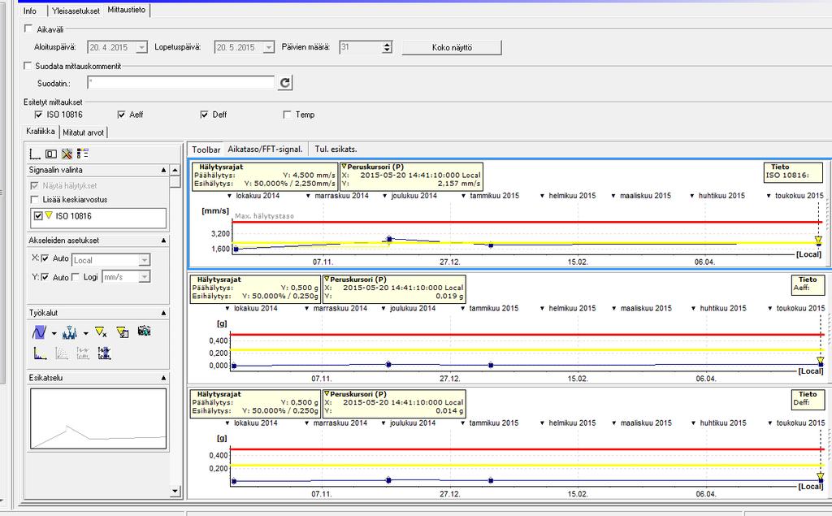Click the Koko näyttö button
Image resolution: width=832 pixels, height=516 pixels.
452,47
